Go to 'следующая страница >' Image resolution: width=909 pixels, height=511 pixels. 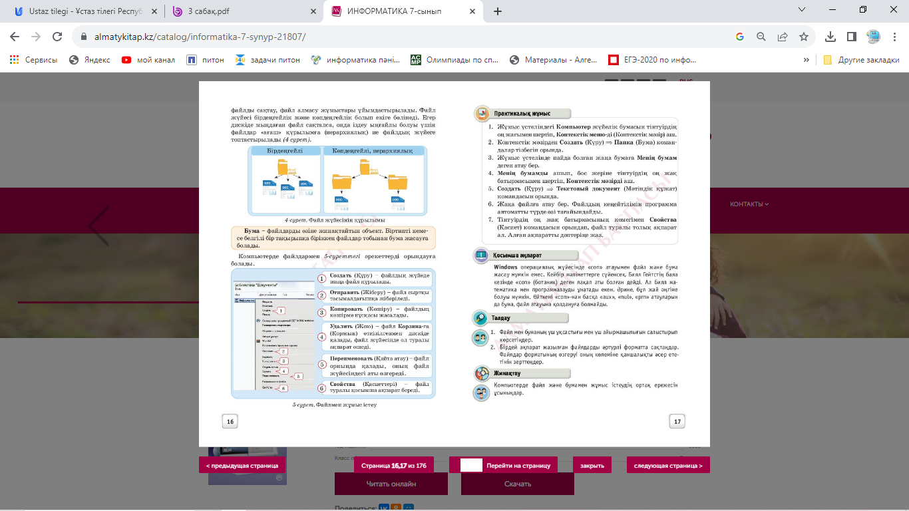[x=668, y=465]
